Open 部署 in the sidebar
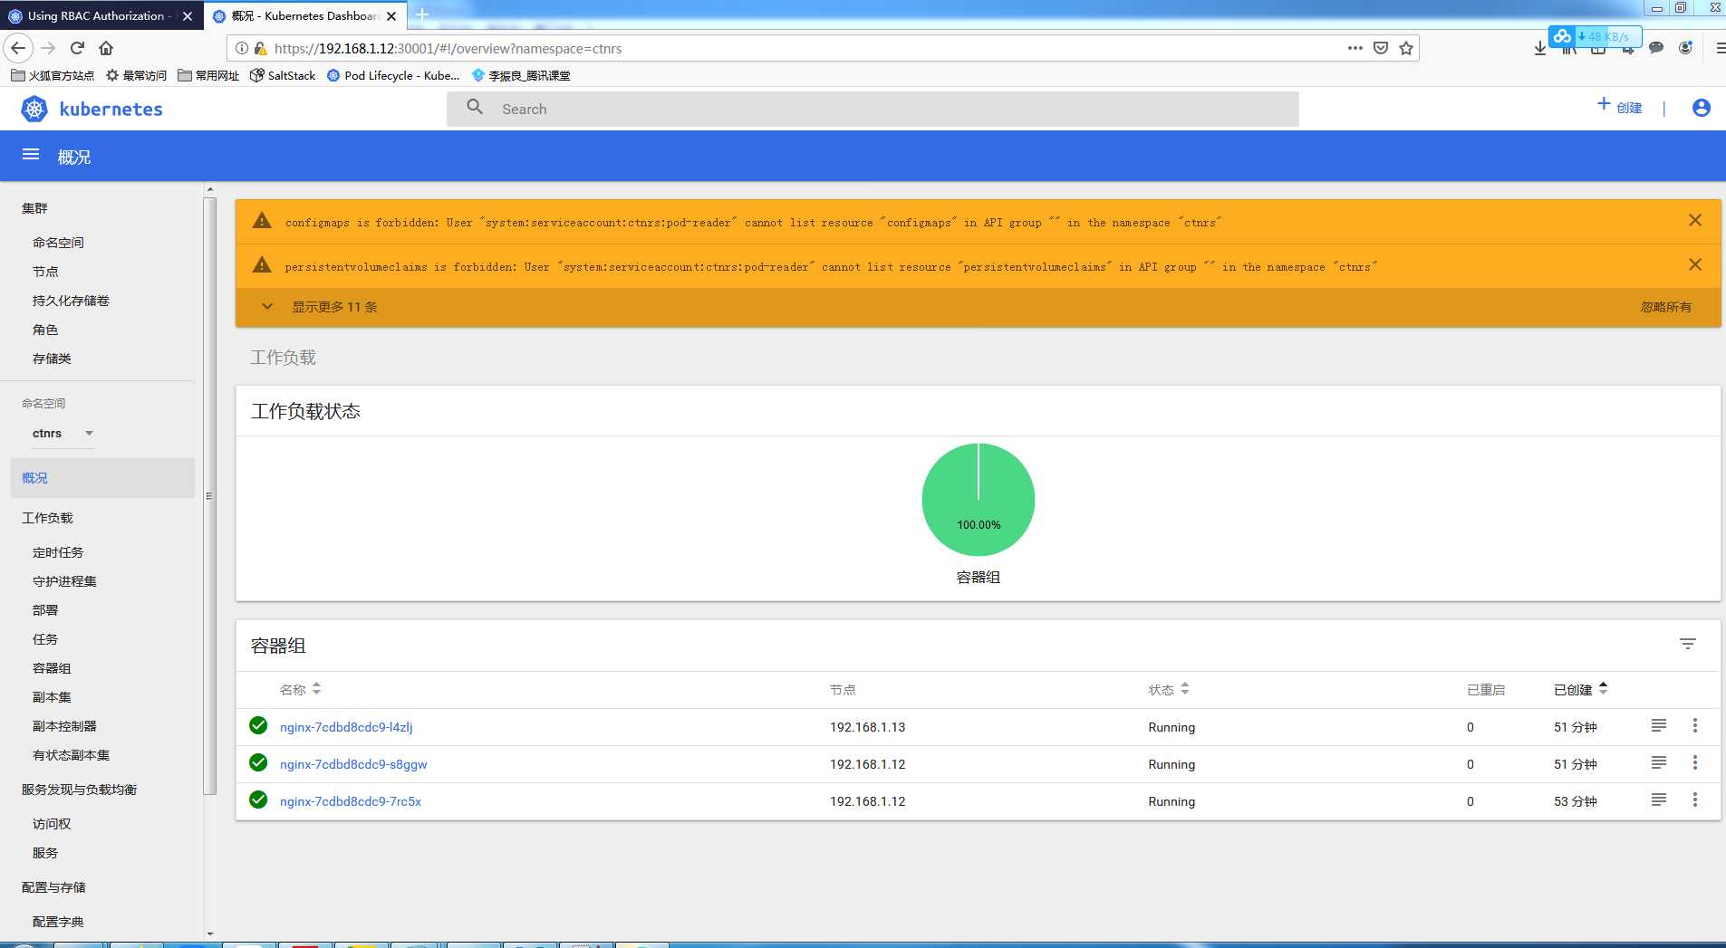 (x=45, y=610)
